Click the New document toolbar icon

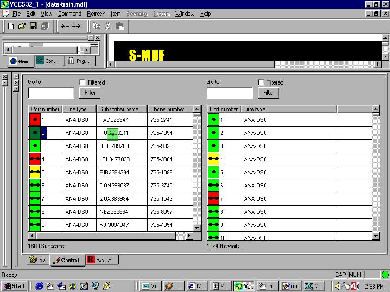pyautogui.click(x=11, y=25)
